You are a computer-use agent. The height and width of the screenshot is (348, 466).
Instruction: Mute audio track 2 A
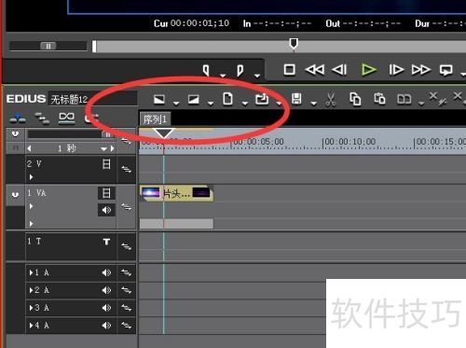click(x=106, y=290)
